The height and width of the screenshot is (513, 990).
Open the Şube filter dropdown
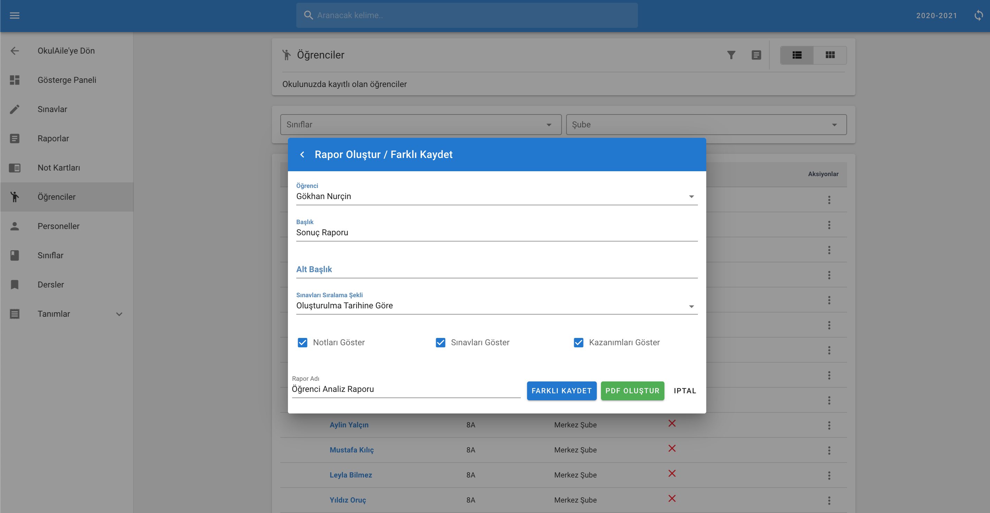(706, 124)
